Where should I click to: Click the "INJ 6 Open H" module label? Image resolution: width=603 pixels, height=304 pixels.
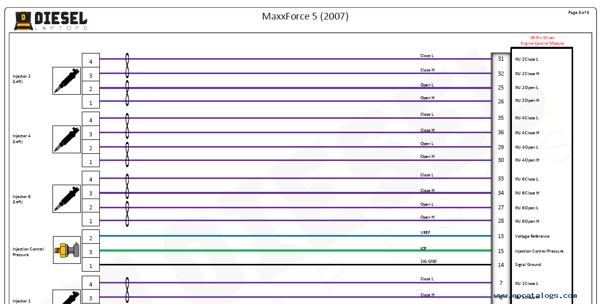tap(527, 221)
